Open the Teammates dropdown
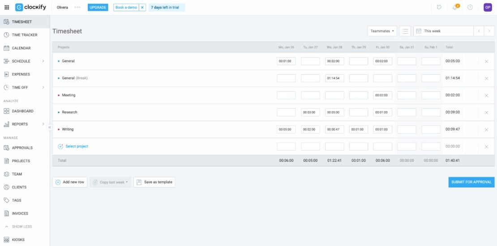This screenshot has height=246, width=497. (382, 31)
